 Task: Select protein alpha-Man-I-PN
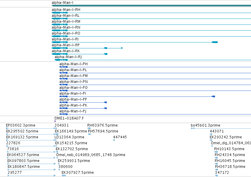(73, 82)
